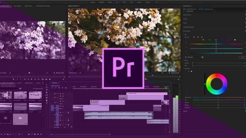Expand the Creative section

tap(185, 19)
